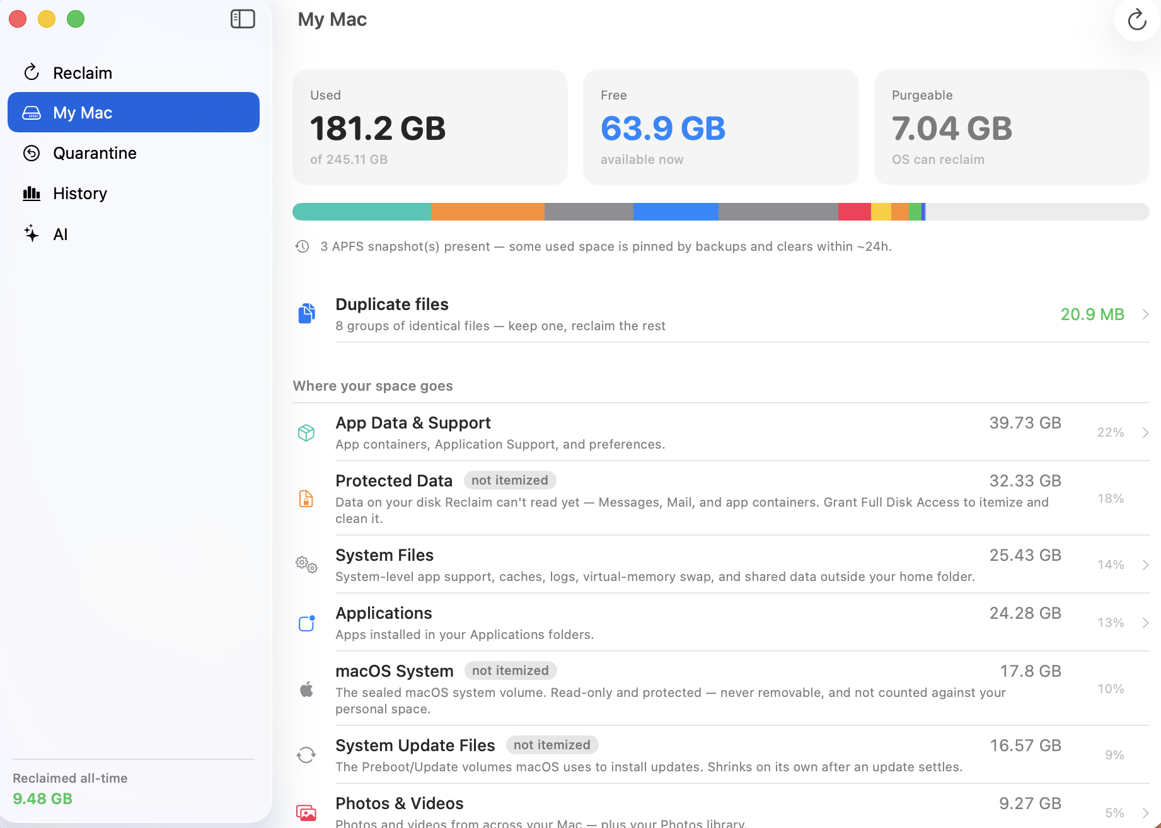Screen dimensions: 1161x828
Task: Click the Protected Data row title
Action: [394, 481]
